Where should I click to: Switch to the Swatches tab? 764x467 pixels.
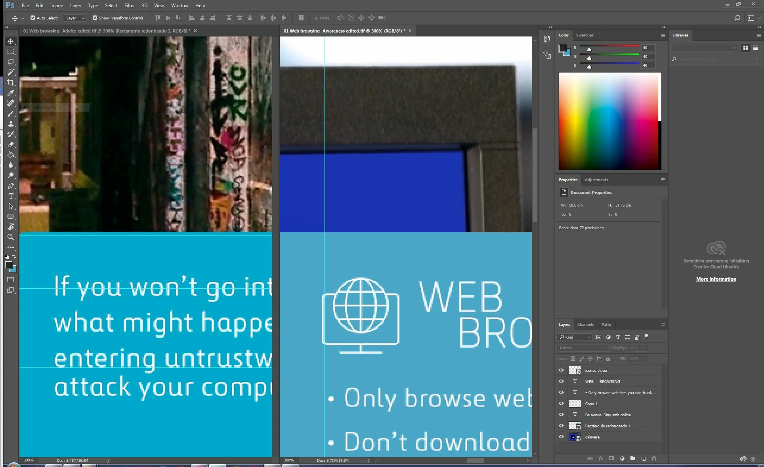click(x=584, y=35)
